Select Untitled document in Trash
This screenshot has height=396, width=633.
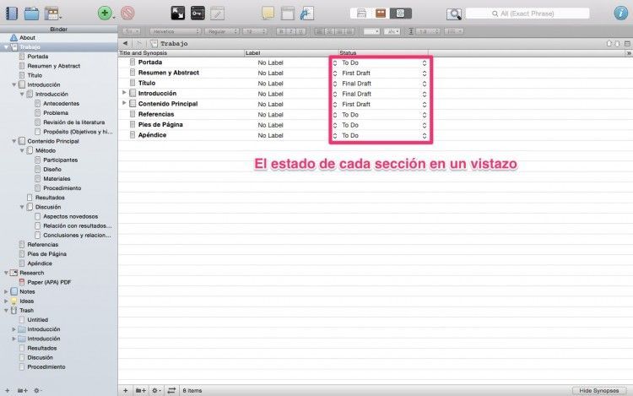point(37,320)
